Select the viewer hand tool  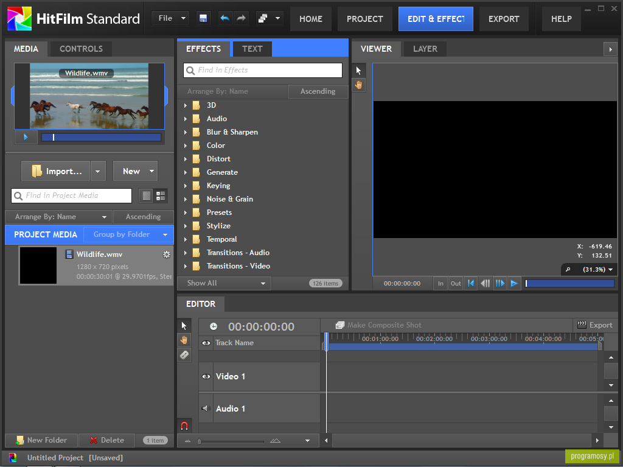358,85
